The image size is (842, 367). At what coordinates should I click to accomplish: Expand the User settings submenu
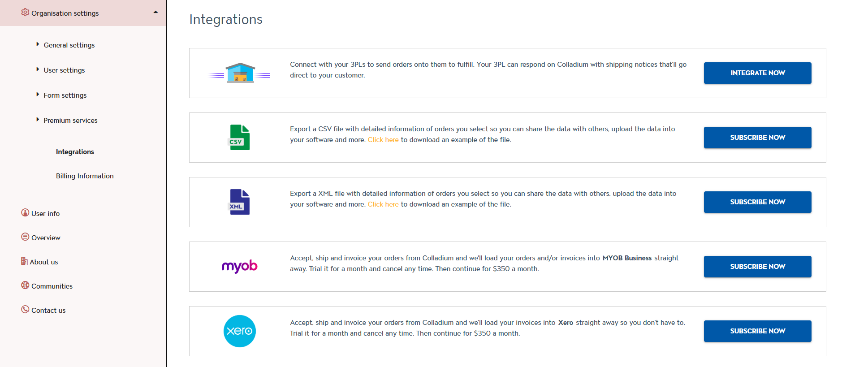point(38,69)
